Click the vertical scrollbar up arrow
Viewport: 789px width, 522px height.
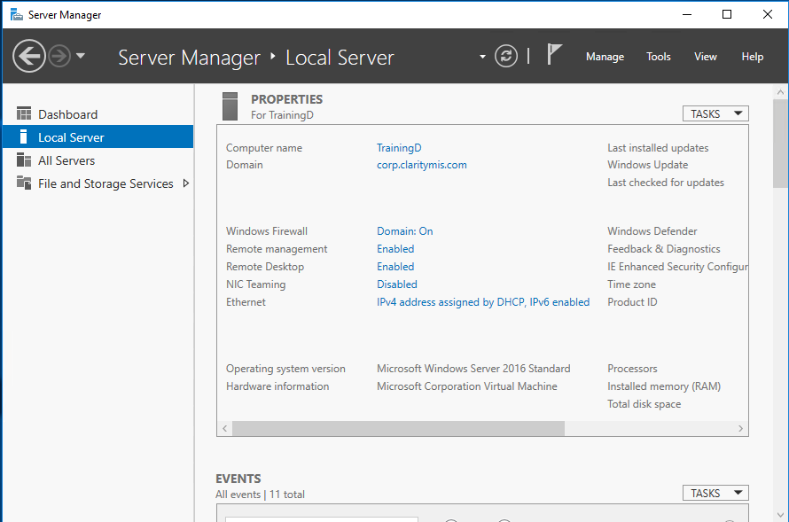coord(780,92)
